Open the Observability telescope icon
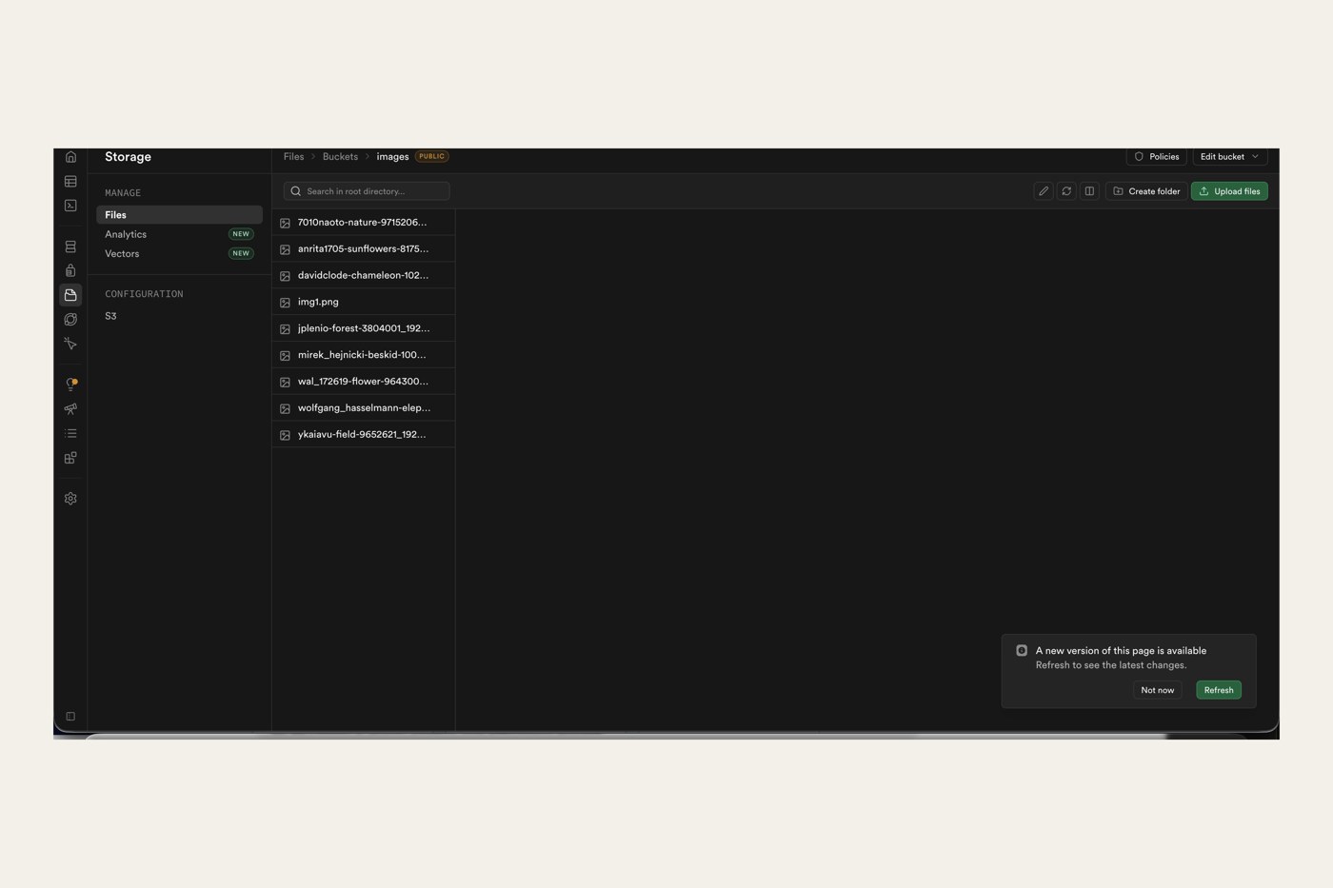1333x888 pixels. 70,408
